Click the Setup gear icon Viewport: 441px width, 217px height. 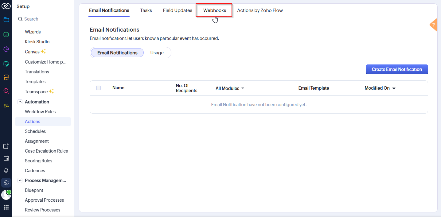pos(6,183)
